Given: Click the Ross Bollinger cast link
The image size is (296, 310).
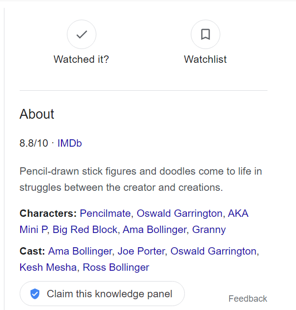Looking at the screenshot, I should coord(116,267).
